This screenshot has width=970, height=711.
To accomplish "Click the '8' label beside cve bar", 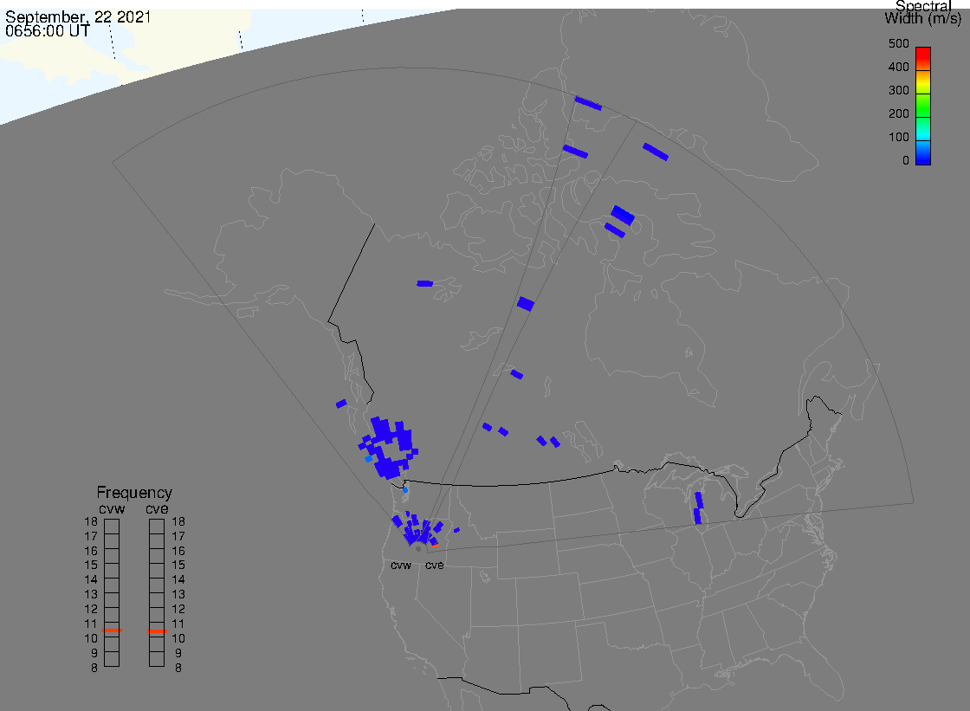I will point(178,669).
